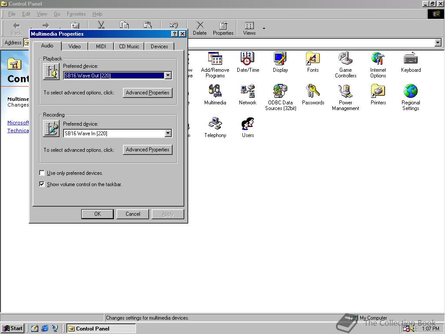Select the Game Controllers icon
445x334 pixels.
[345, 64]
